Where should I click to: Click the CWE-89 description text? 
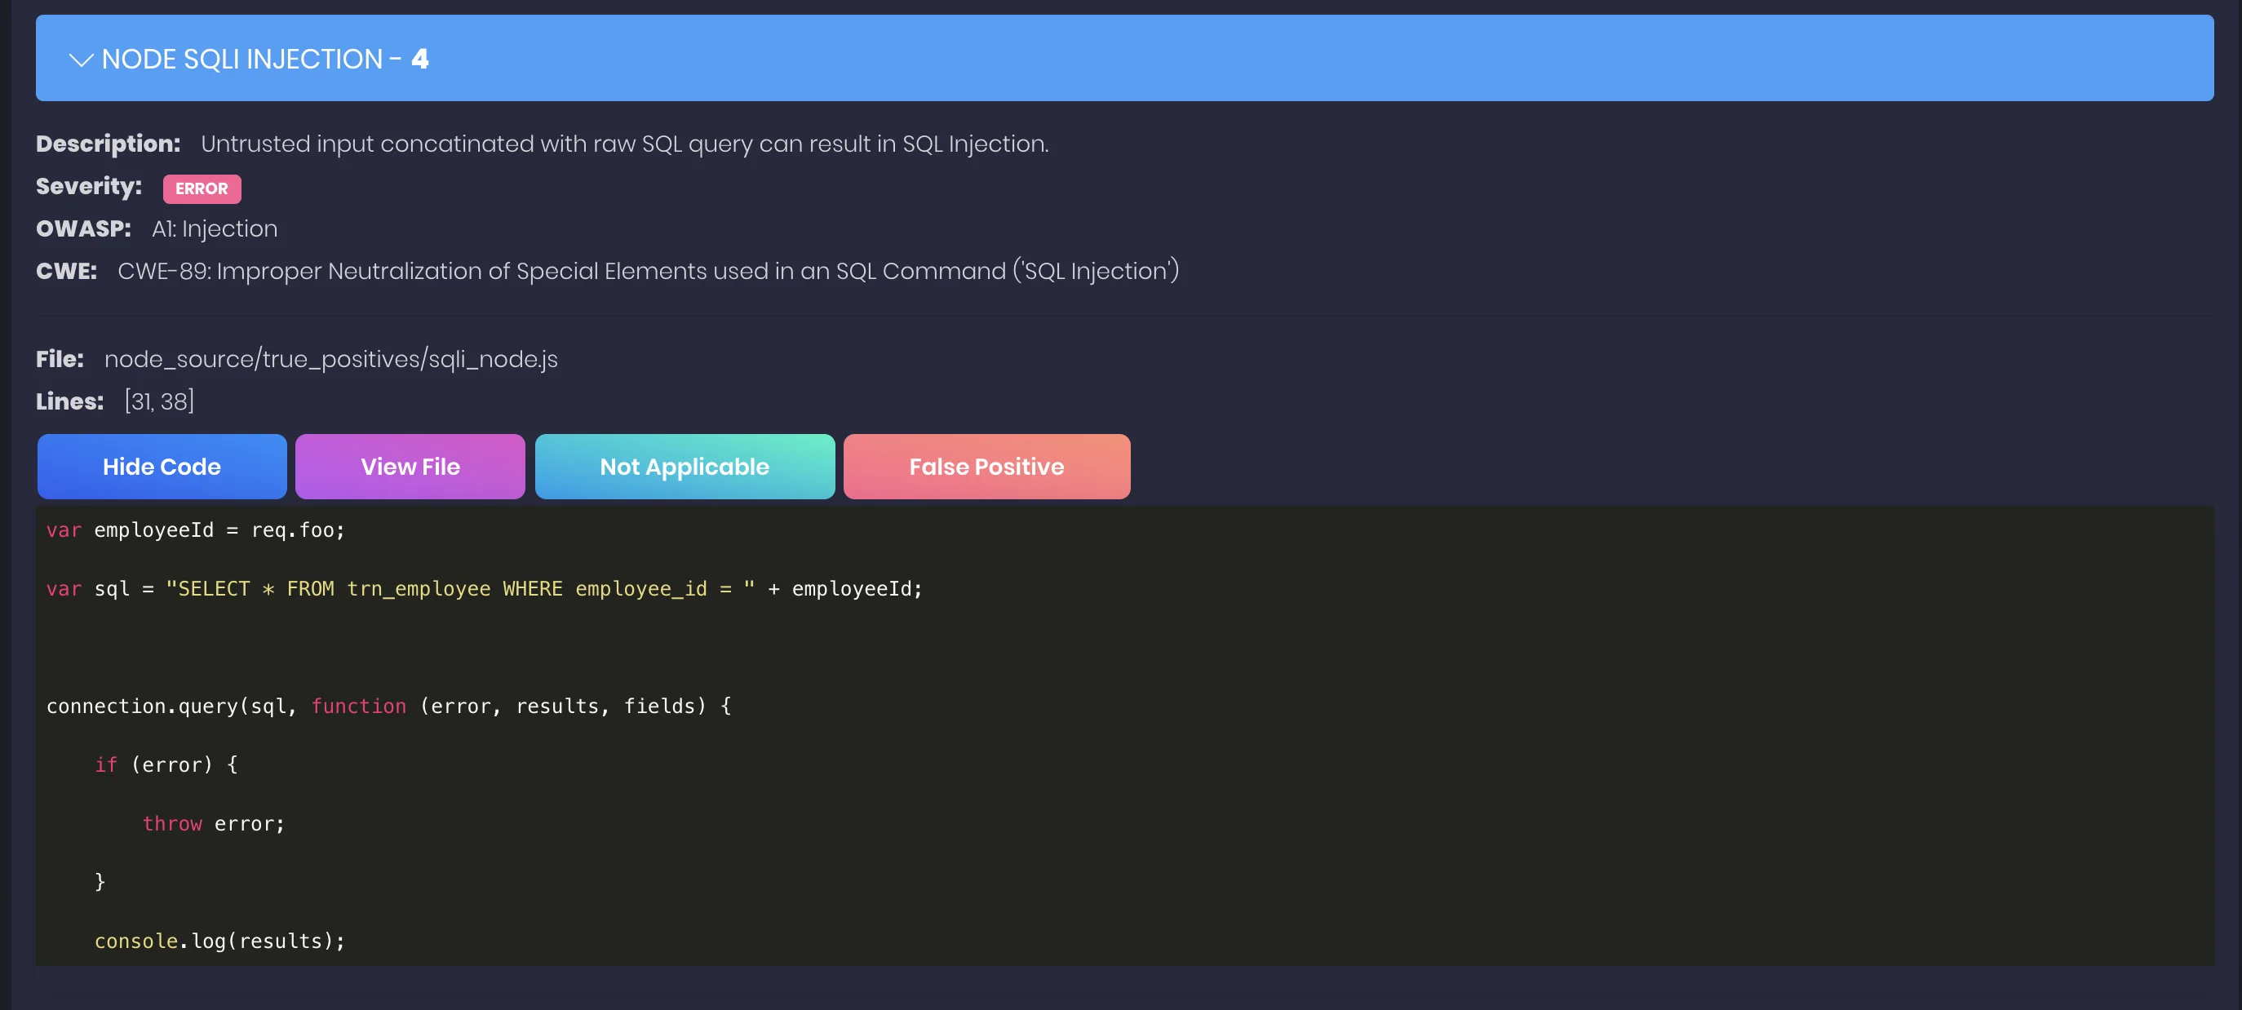(x=648, y=271)
